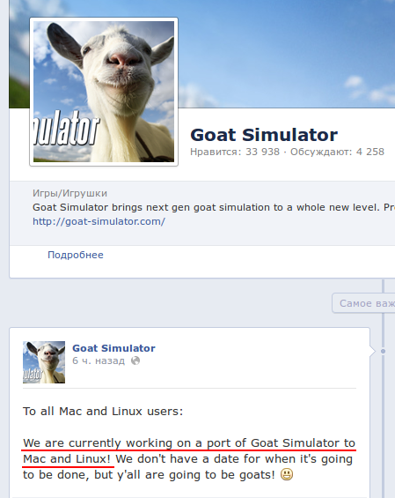This screenshot has width=395, height=498.
Task: Open the small goat avatar in the post header
Action: click(x=44, y=362)
